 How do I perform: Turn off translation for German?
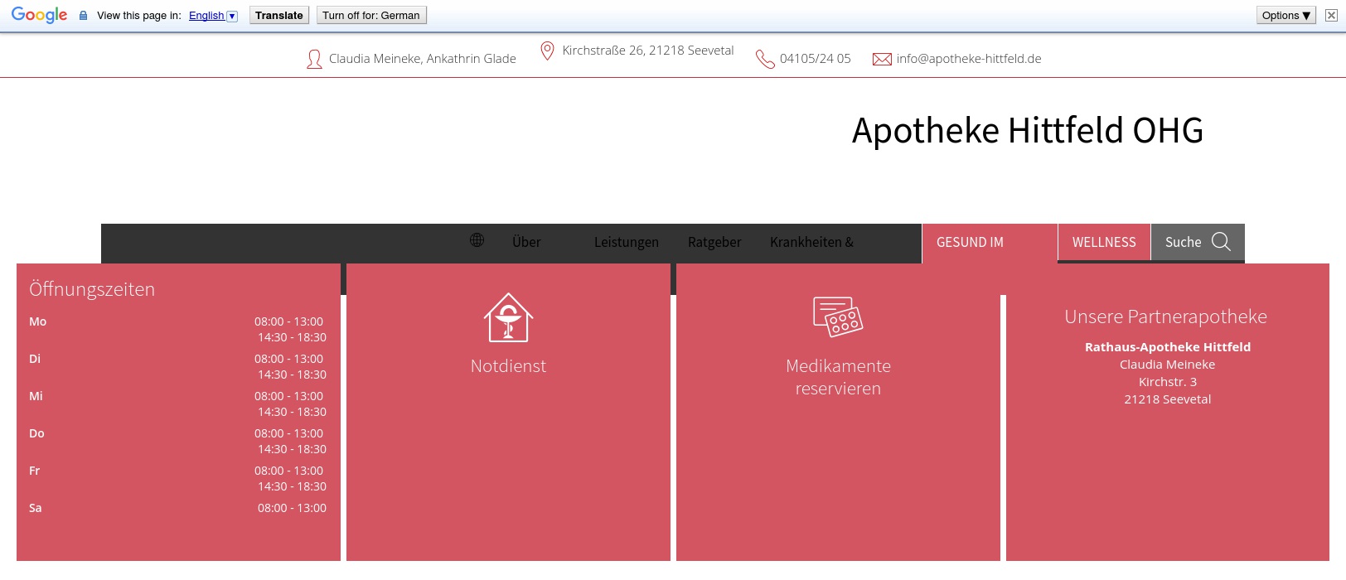click(370, 15)
